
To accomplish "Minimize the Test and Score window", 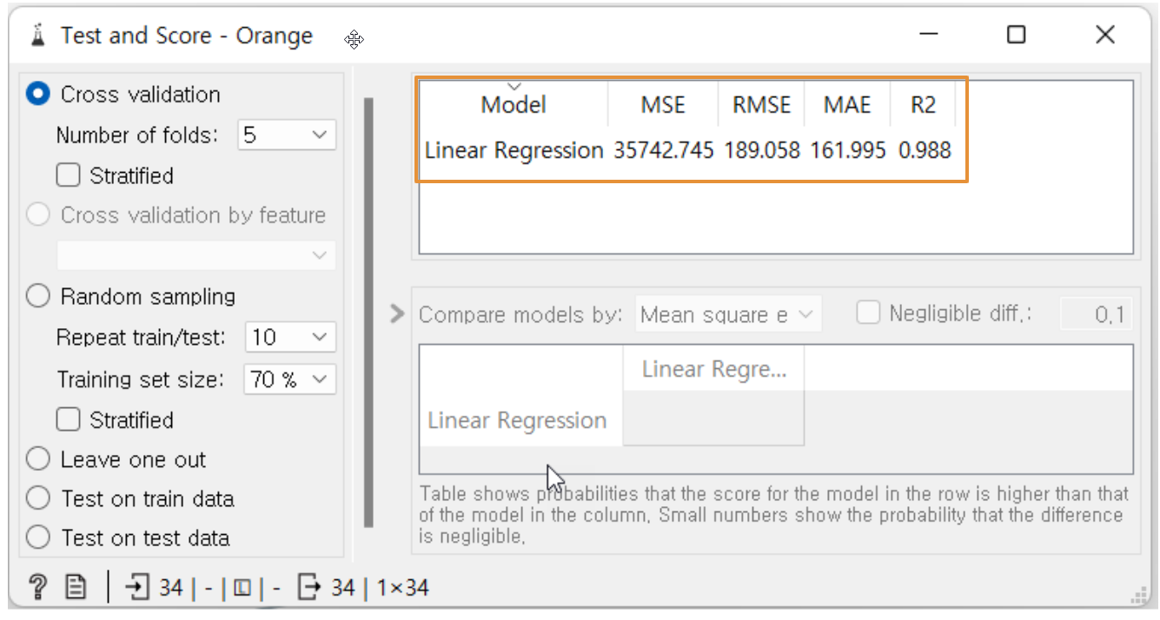I will (930, 35).
